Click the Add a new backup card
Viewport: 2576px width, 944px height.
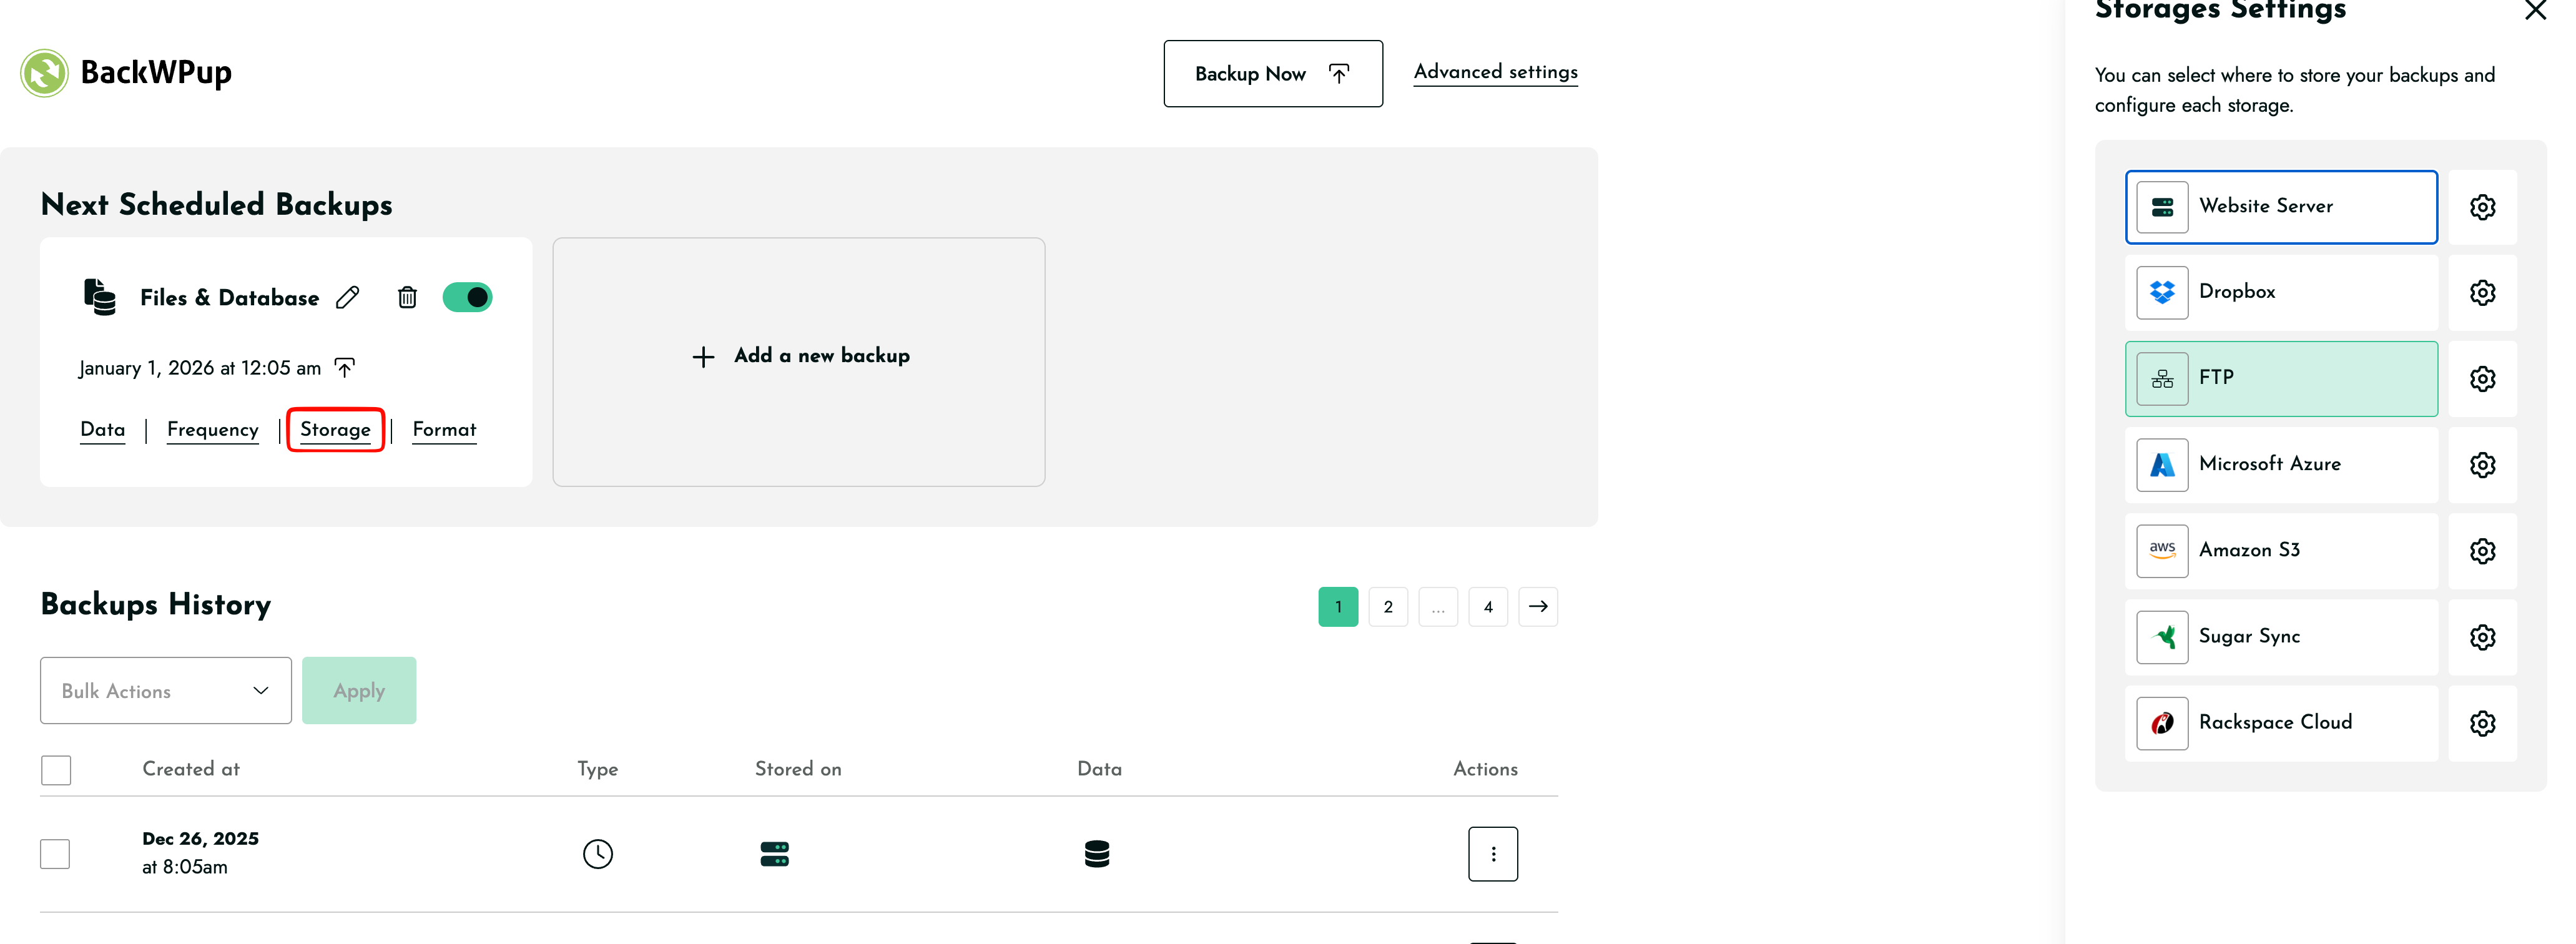[x=799, y=361]
